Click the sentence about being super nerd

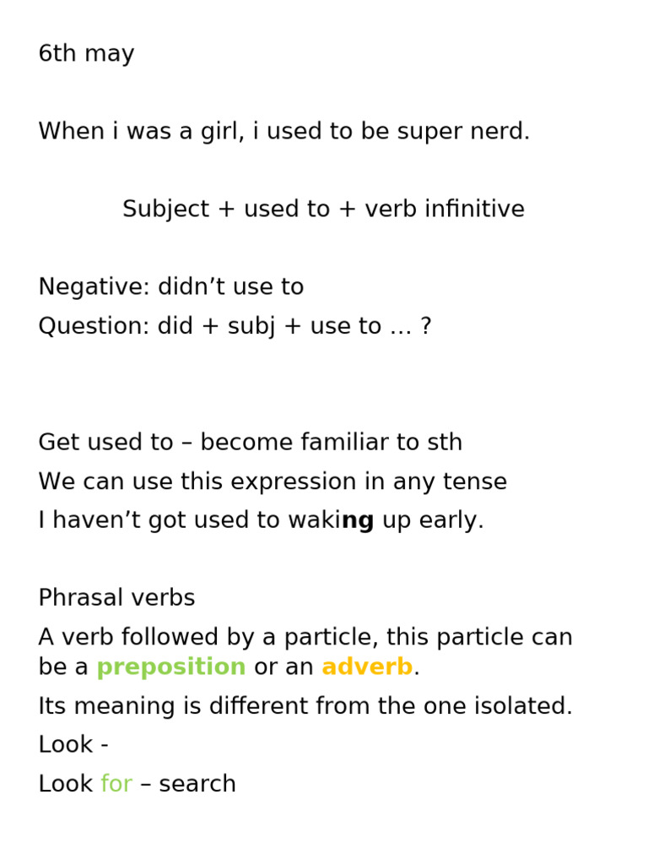(284, 132)
